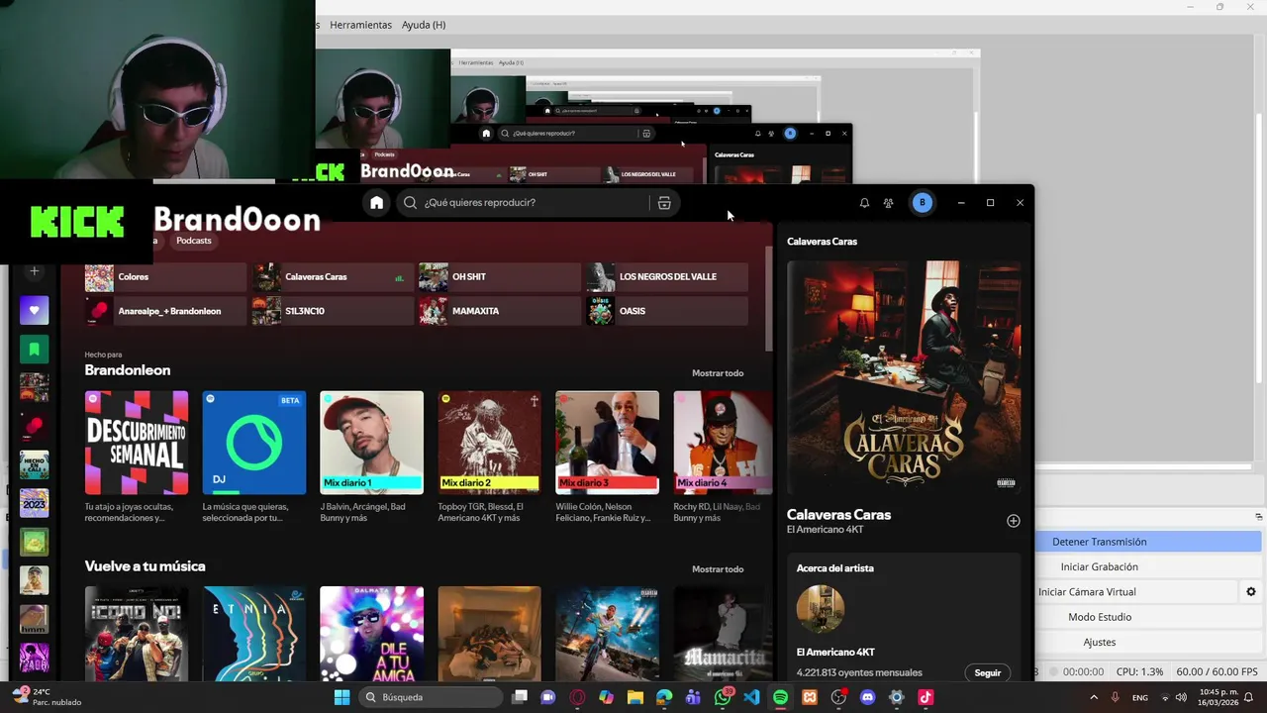Open the MAMAXITA shortcut tile
The image size is (1267, 713).
[500, 311]
